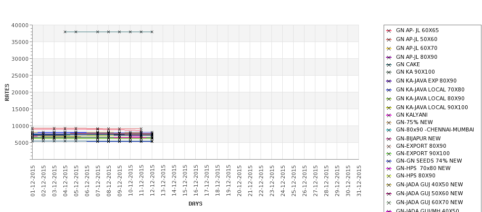This screenshot has width=482, height=212.
Task: Click the GN AP-JL 60X70 legend marker
Action: tap(389, 48)
